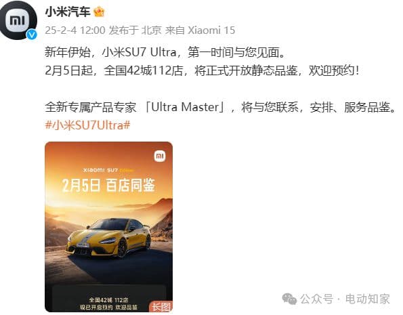Open the #小米SU7Ultra# hashtag topic

pos(87,125)
